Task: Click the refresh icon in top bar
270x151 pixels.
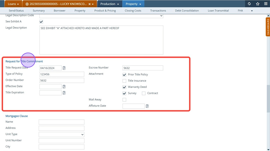Action: 249,4
